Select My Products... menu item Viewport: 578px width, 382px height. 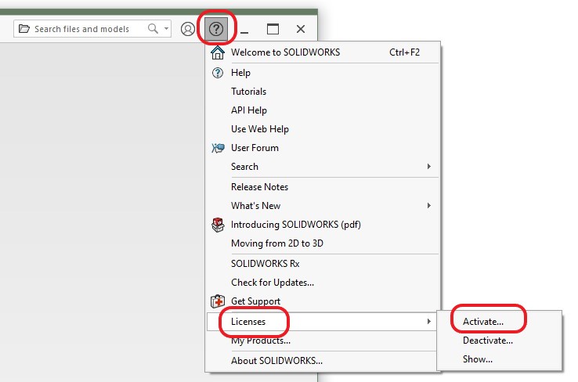(x=323, y=341)
